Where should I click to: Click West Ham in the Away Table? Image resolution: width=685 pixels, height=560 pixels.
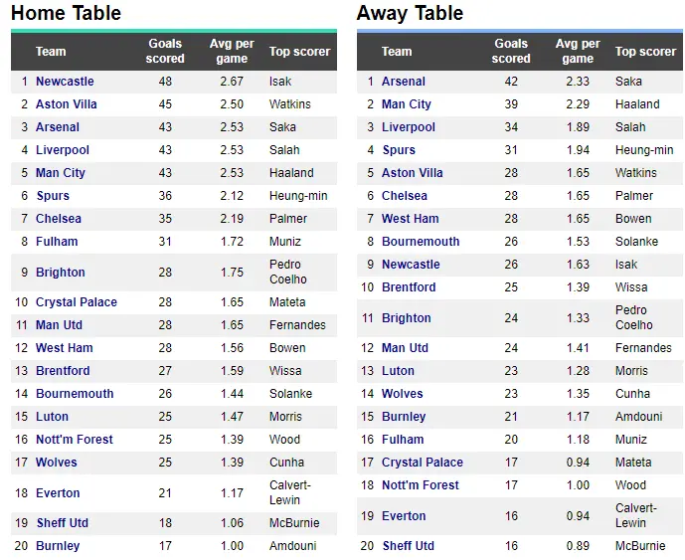pyautogui.click(x=410, y=219)
